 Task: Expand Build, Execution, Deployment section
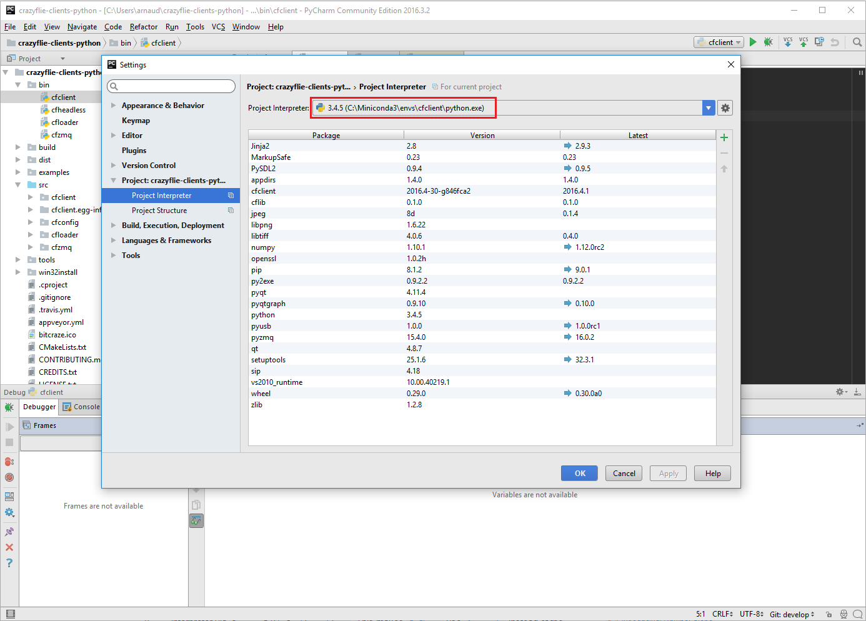(114, 226)
